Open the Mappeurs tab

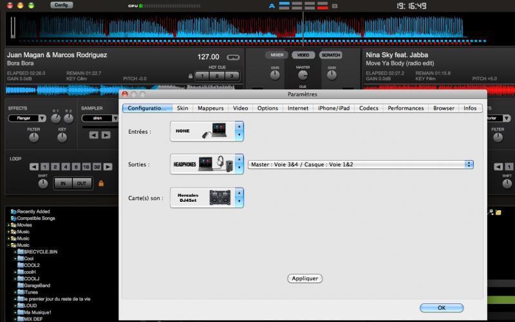coord(211,108)
